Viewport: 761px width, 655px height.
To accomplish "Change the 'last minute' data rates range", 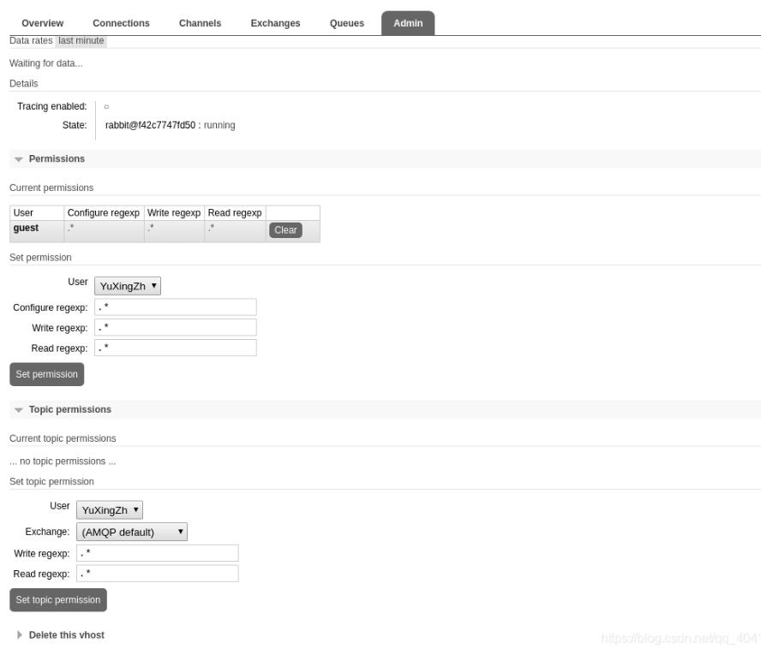I will coord(81,41).
